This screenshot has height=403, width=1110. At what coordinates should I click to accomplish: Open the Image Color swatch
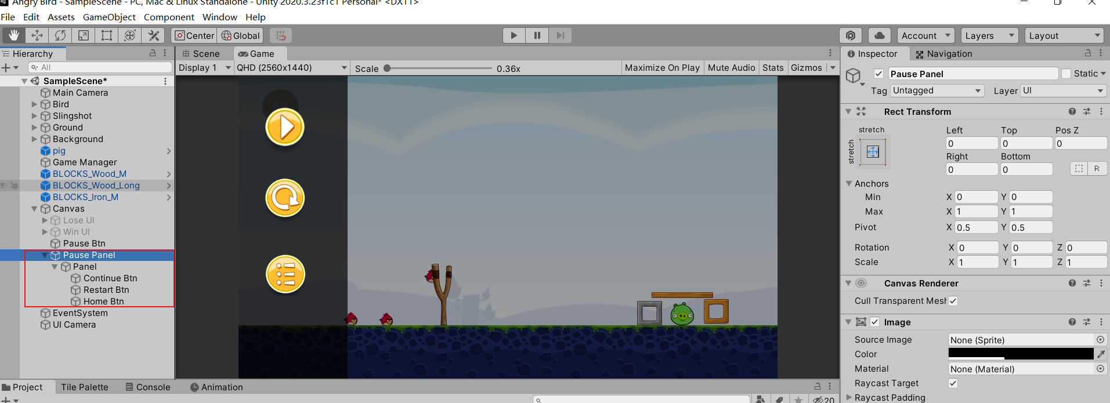(x=1021, y=354)
